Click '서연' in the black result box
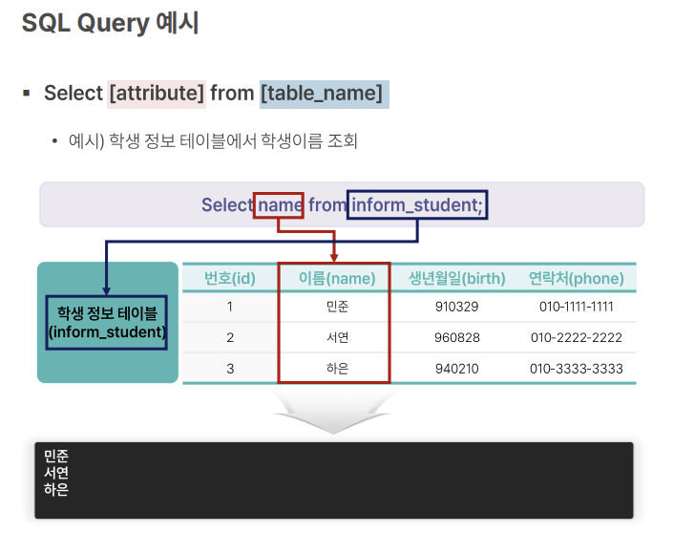Viewport: 673px width, 554px height. click(x=56, y=473)
